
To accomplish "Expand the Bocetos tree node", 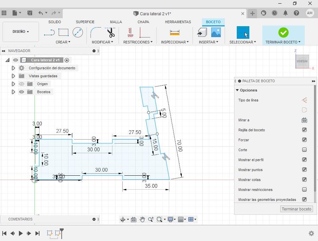I will pyautogui.click(x=13, y=92).
